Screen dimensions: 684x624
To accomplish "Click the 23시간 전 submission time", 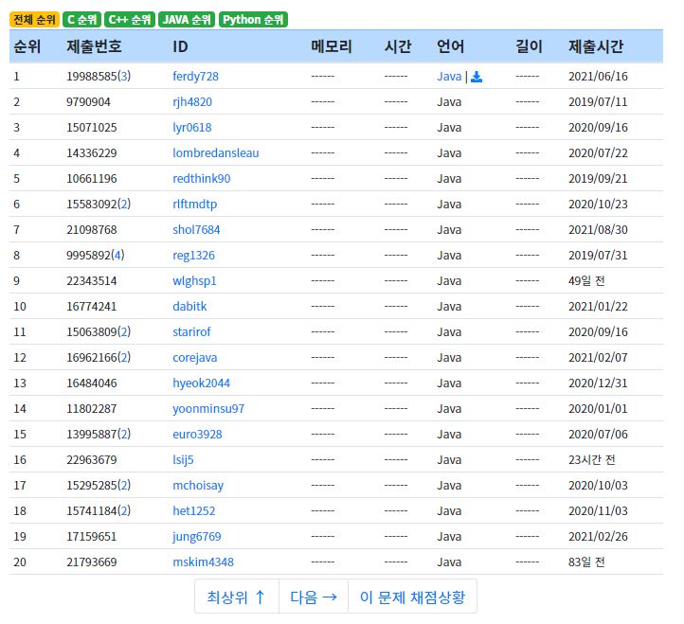I will tap(592, 460).
